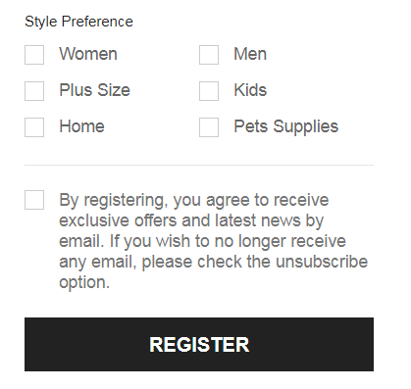Select the "Plus Size" label text

94,90
